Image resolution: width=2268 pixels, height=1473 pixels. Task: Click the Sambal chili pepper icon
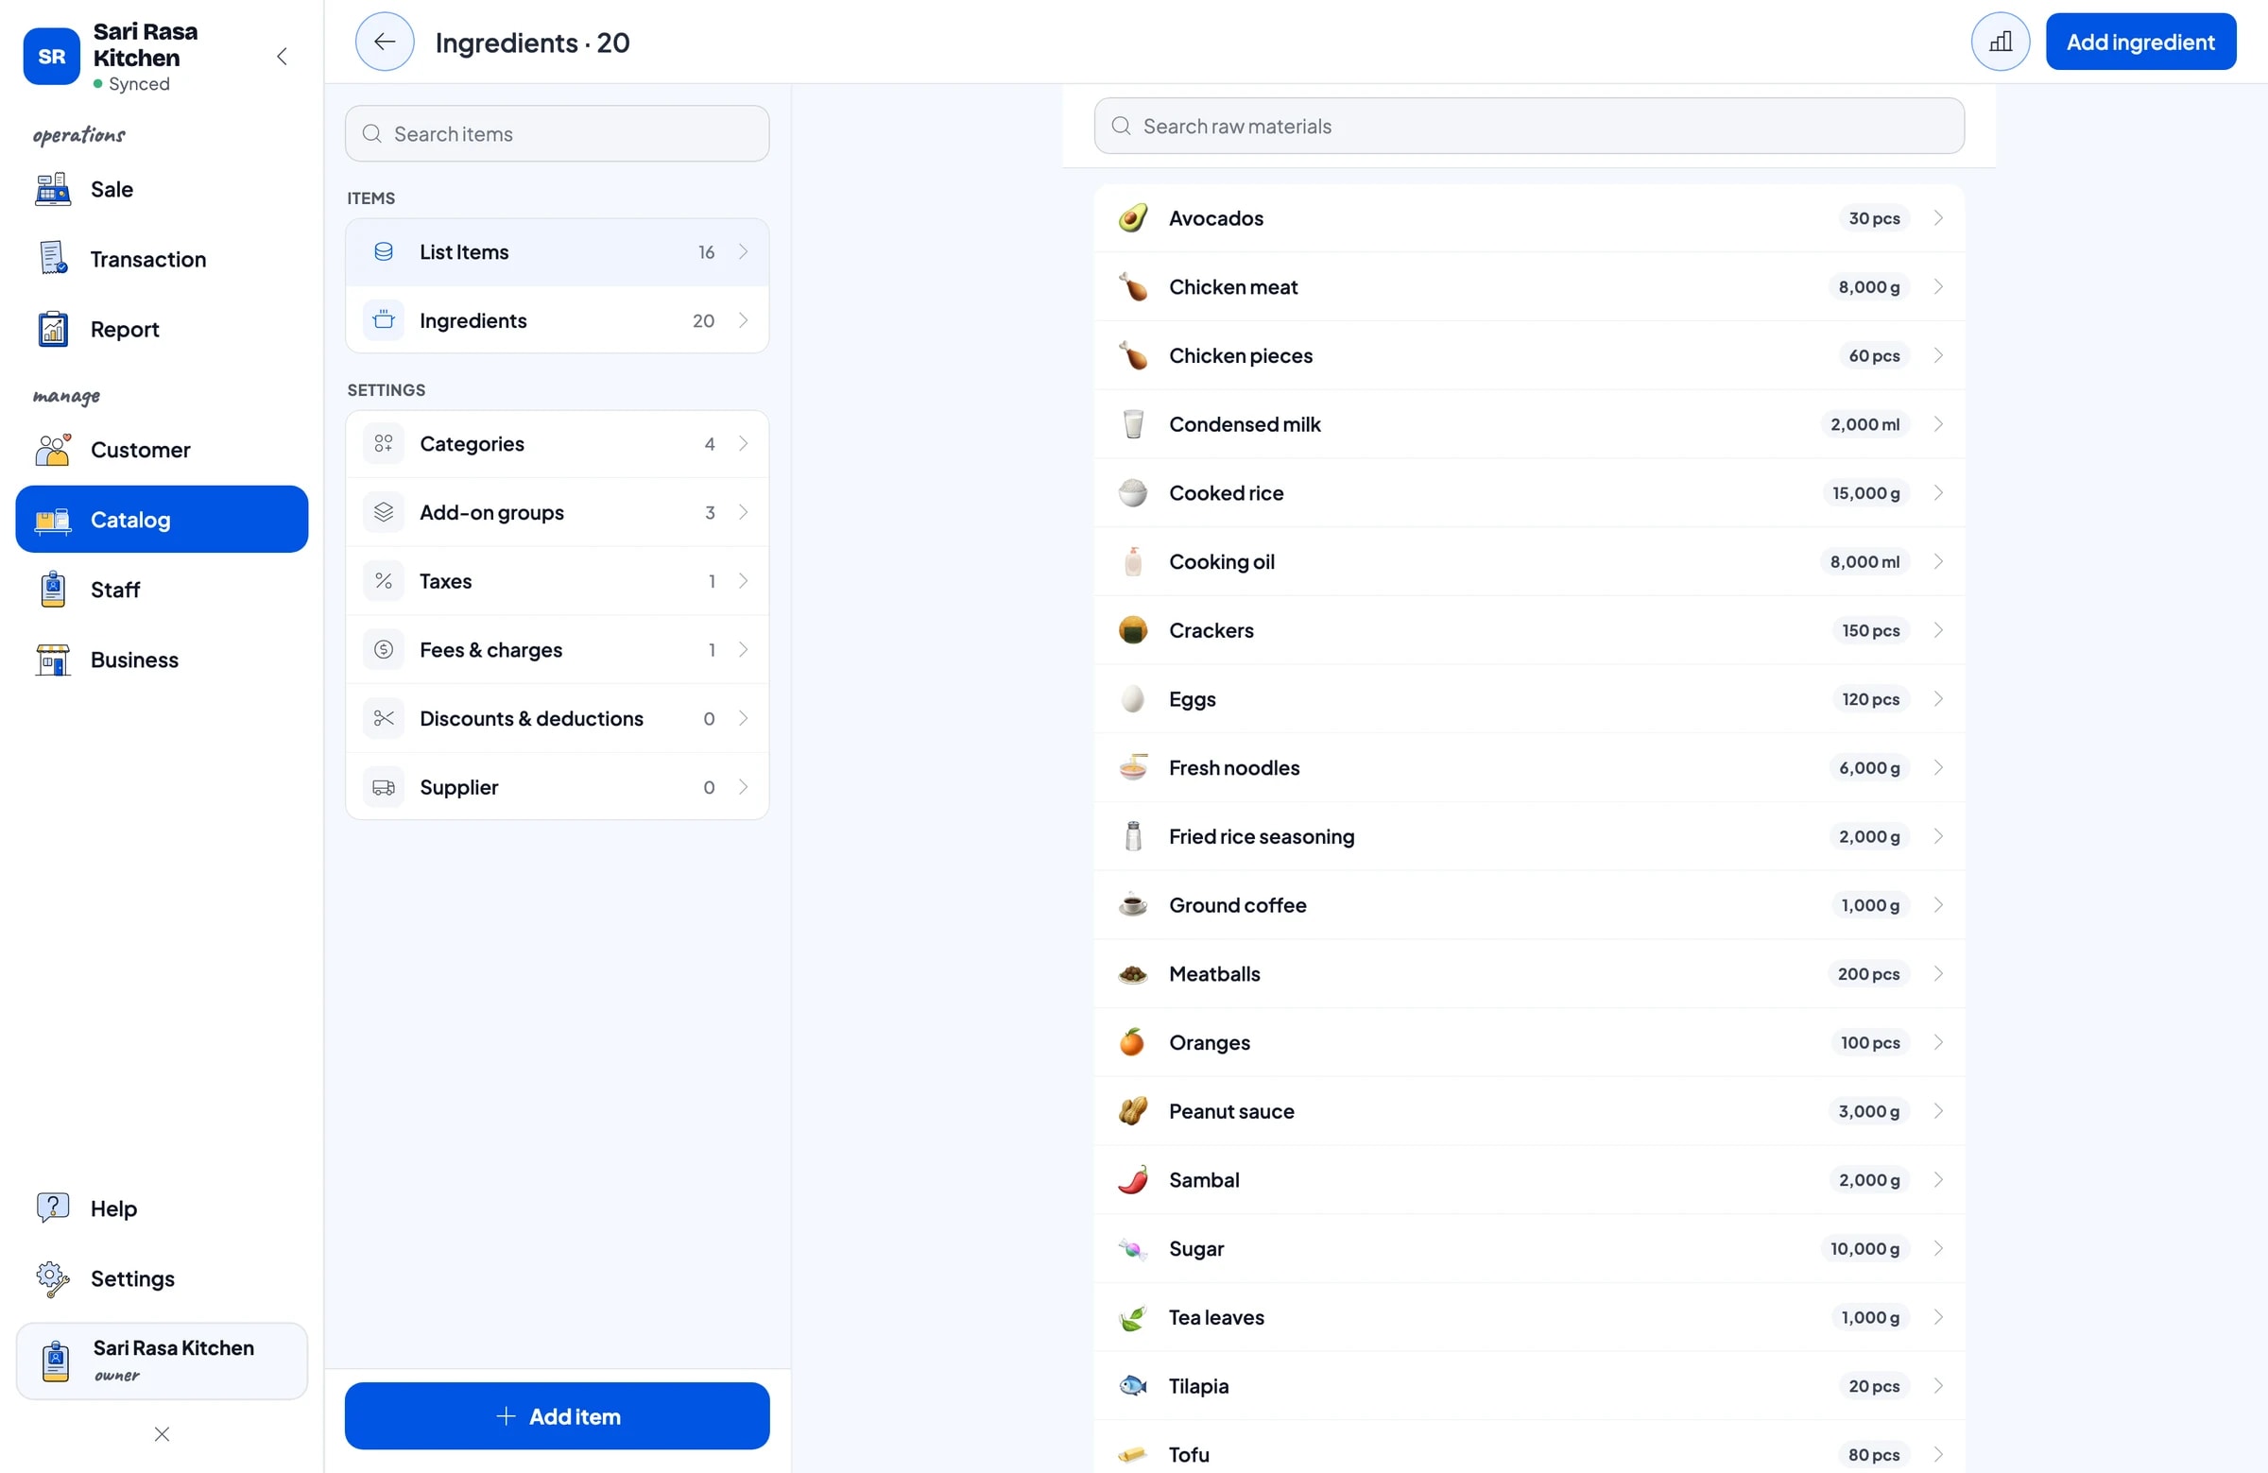coord(1132,1179)
